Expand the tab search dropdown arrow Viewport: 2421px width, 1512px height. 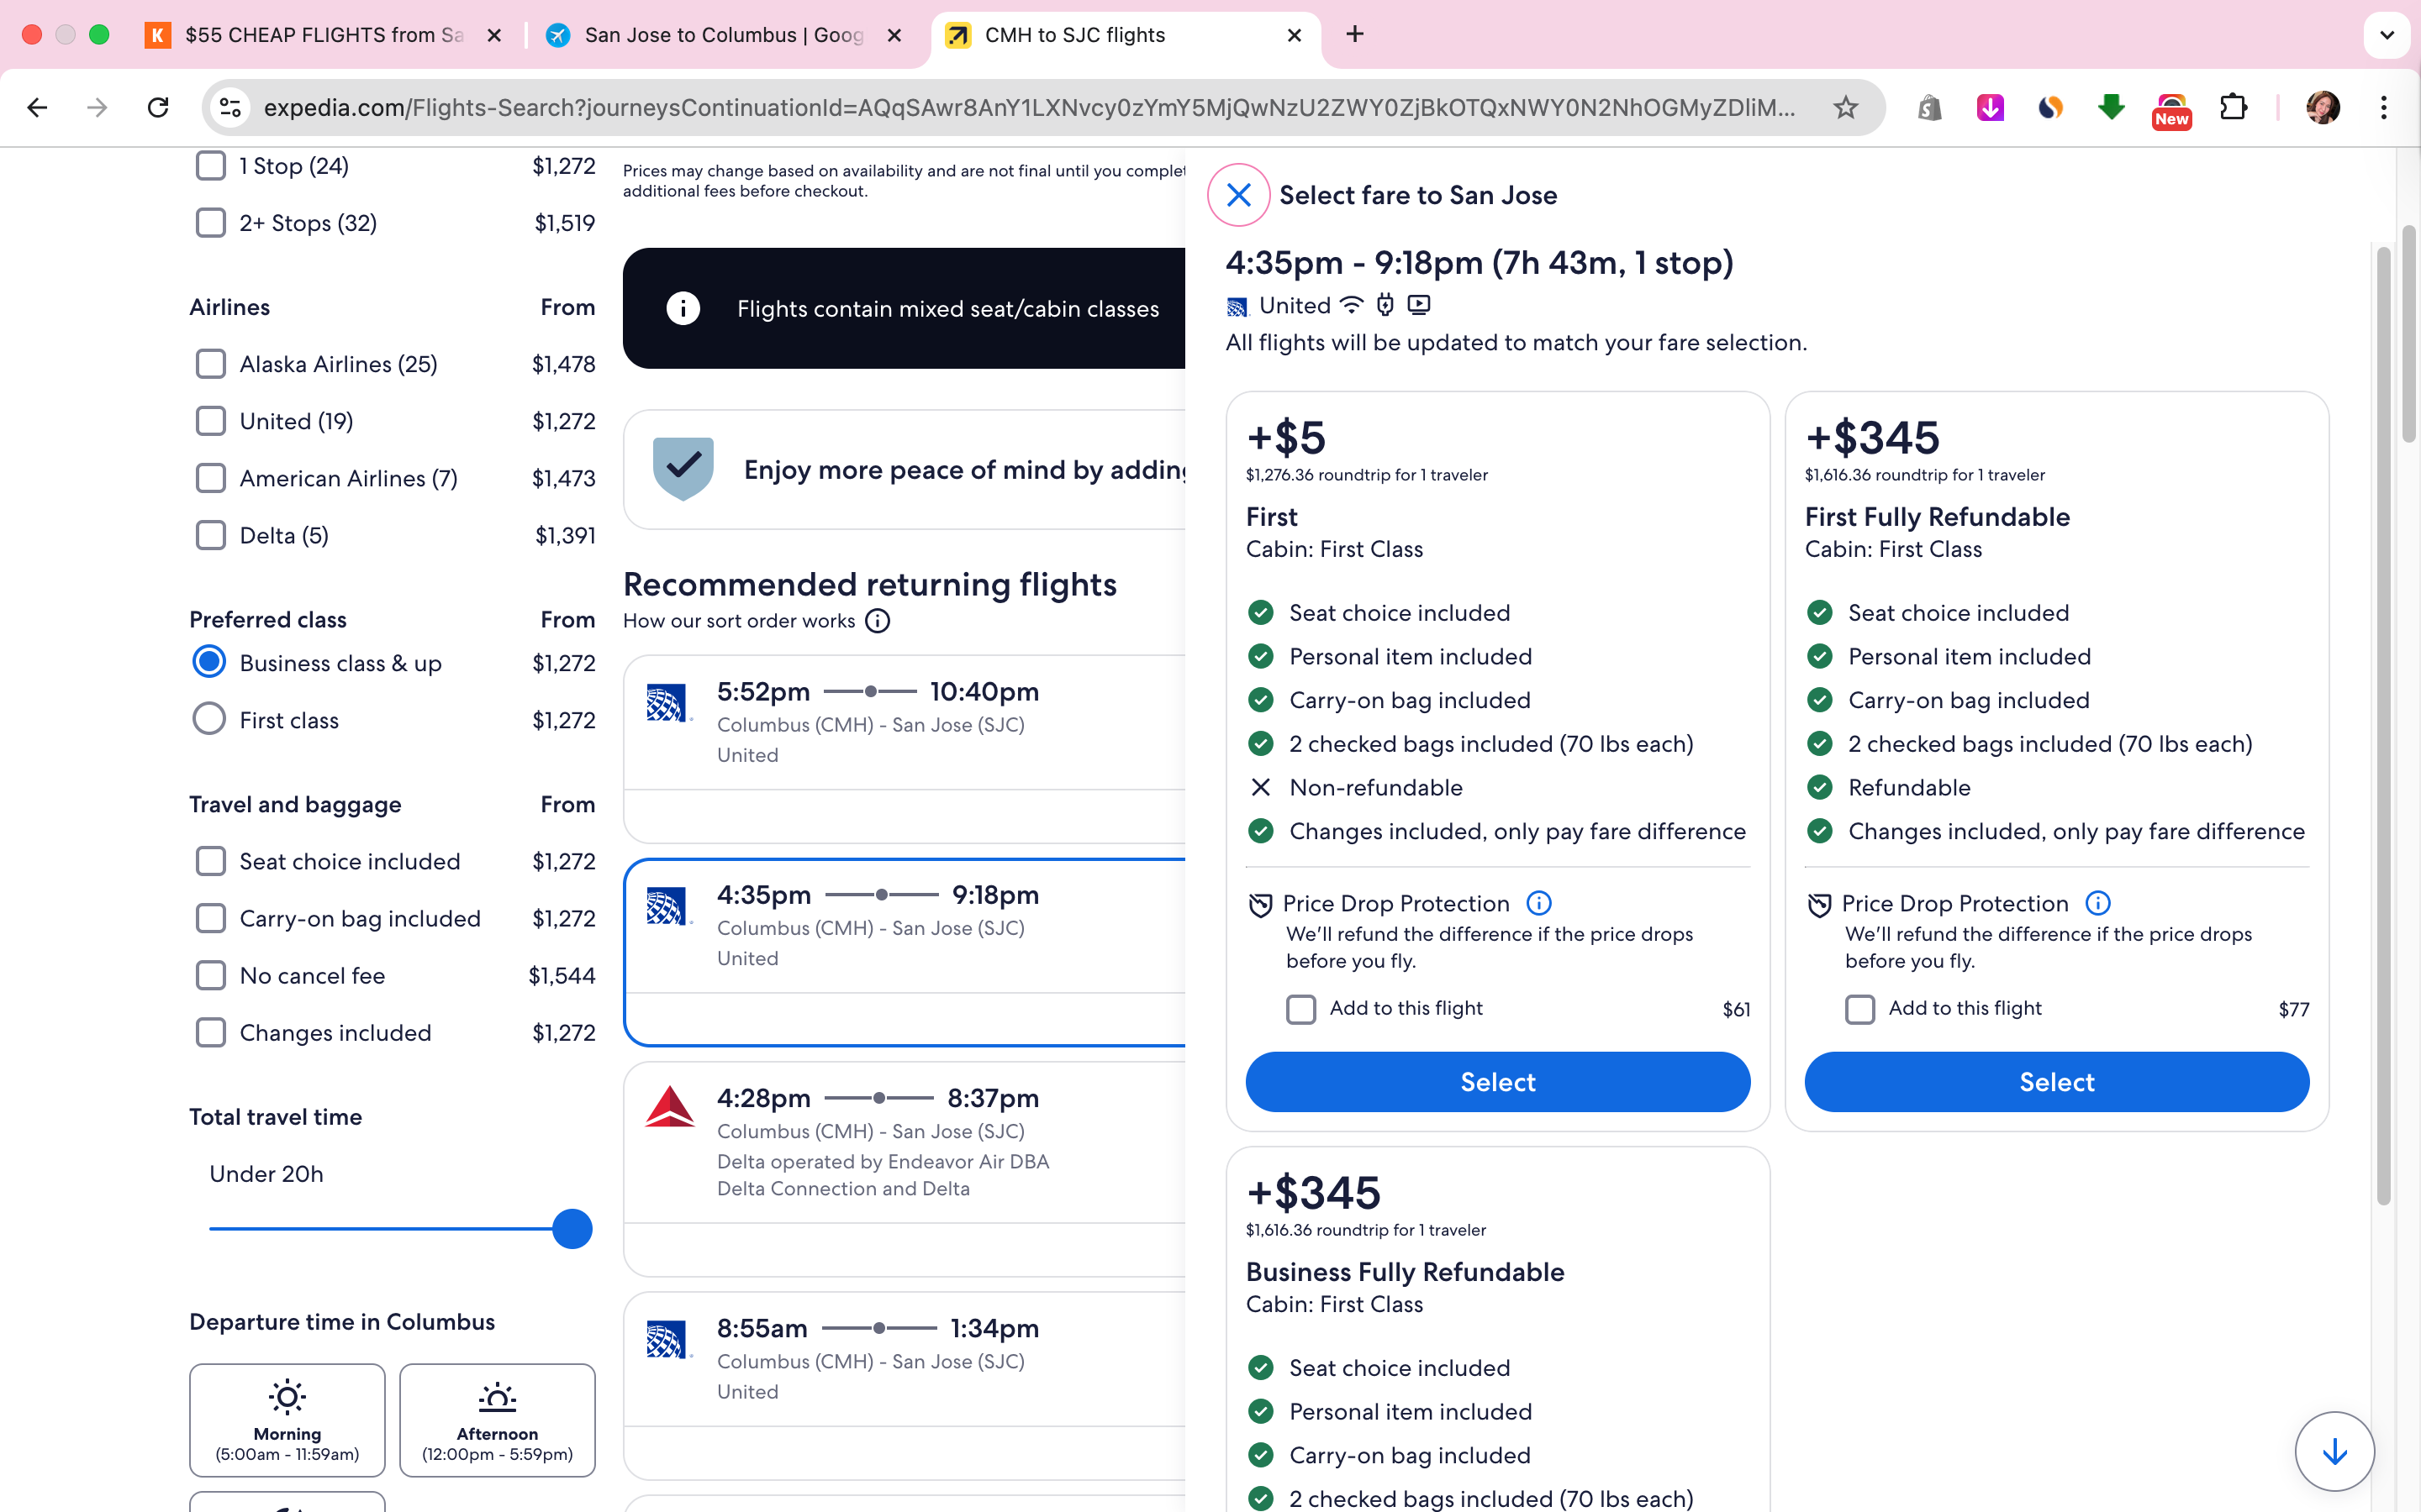2387,35
